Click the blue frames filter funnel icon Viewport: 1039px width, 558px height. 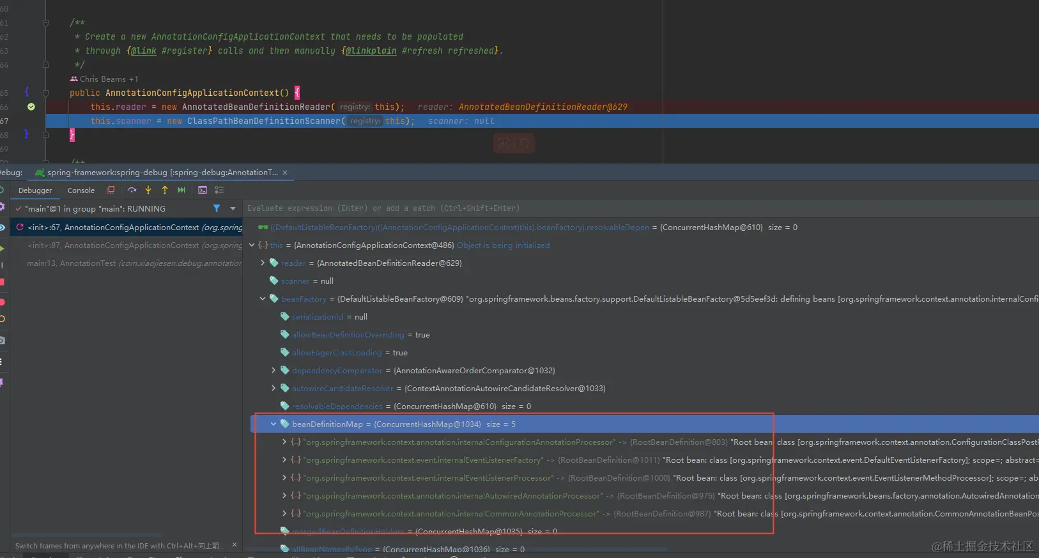click(217, 208)
